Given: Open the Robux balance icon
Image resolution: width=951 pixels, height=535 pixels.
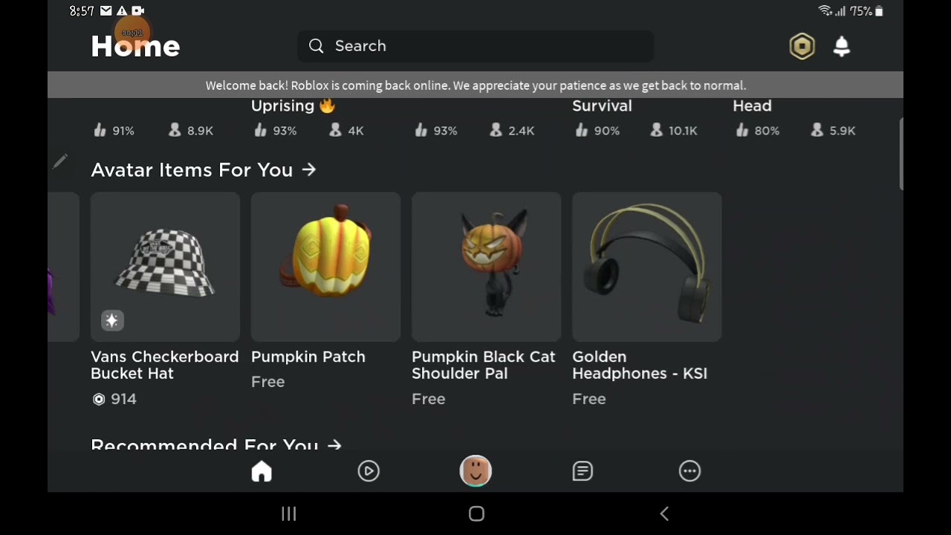Looking at the screenshot, I should point(802,46).
